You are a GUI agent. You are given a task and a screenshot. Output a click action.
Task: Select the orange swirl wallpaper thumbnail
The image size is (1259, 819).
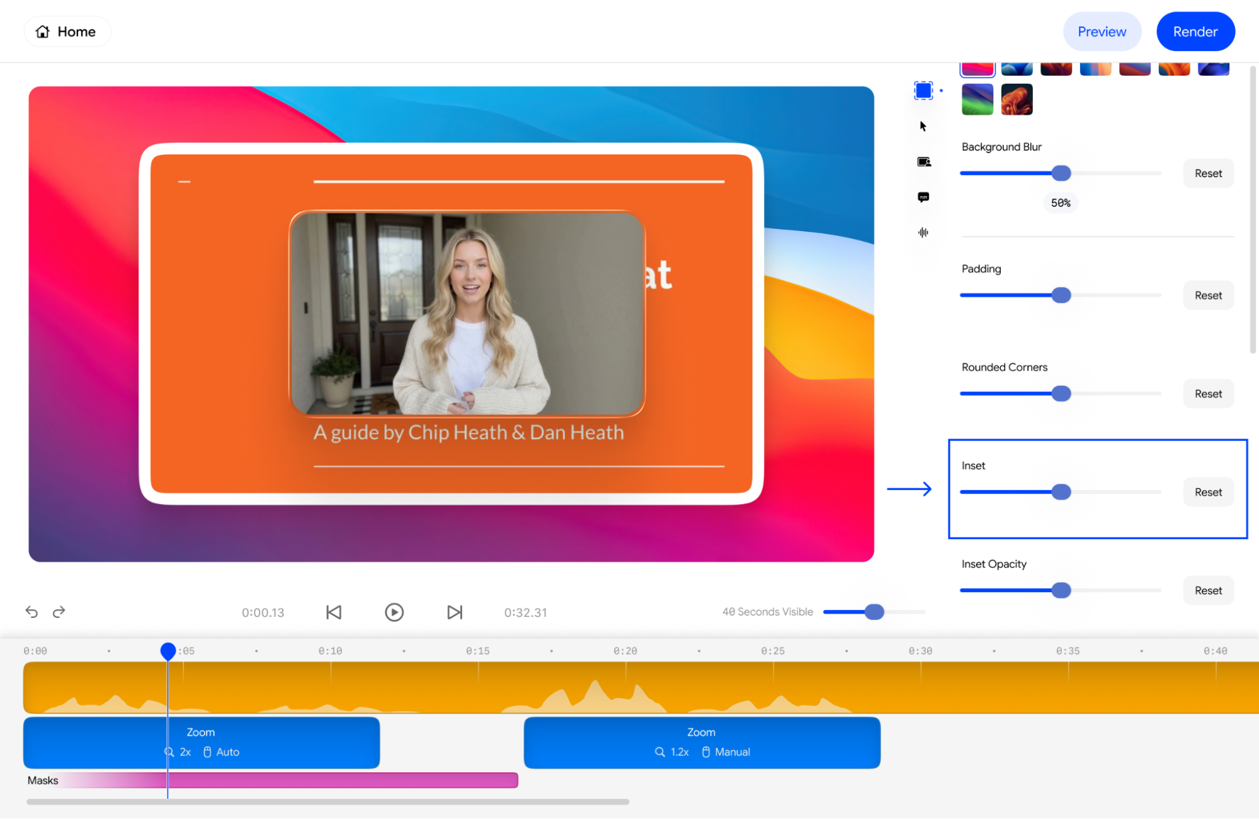[x=1017, y=100]
